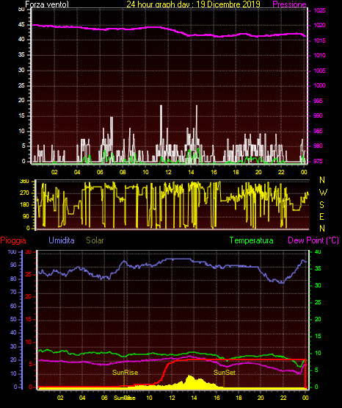Click the 995 value on the pressure axis
Image resolution: width=342 pixels, height=408 pixels.
318,101
